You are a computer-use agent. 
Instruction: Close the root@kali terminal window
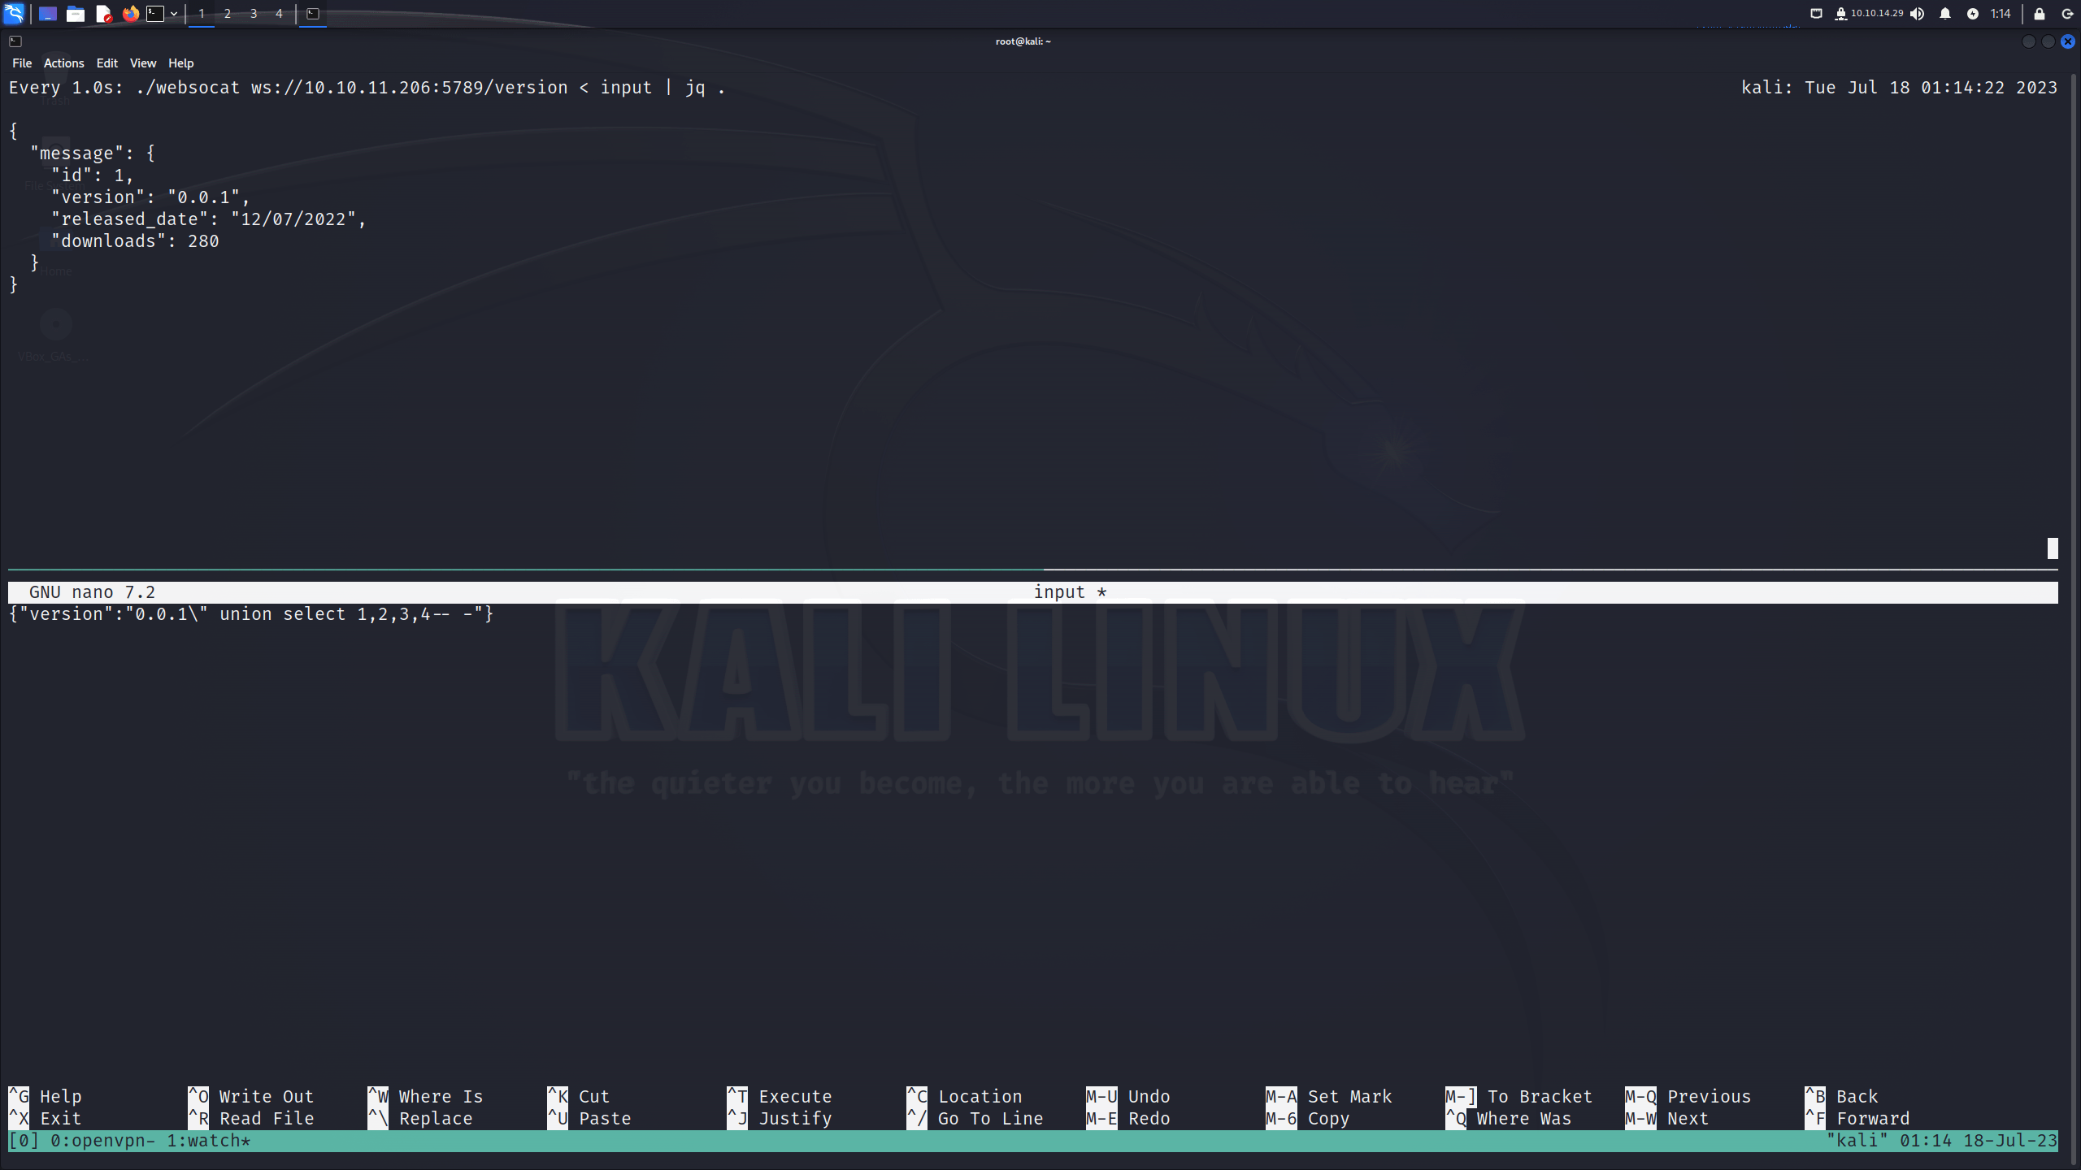[x=2068, y=41]
